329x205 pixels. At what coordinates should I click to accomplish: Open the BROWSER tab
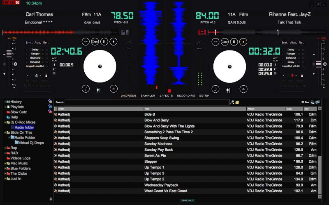point(128,96)
